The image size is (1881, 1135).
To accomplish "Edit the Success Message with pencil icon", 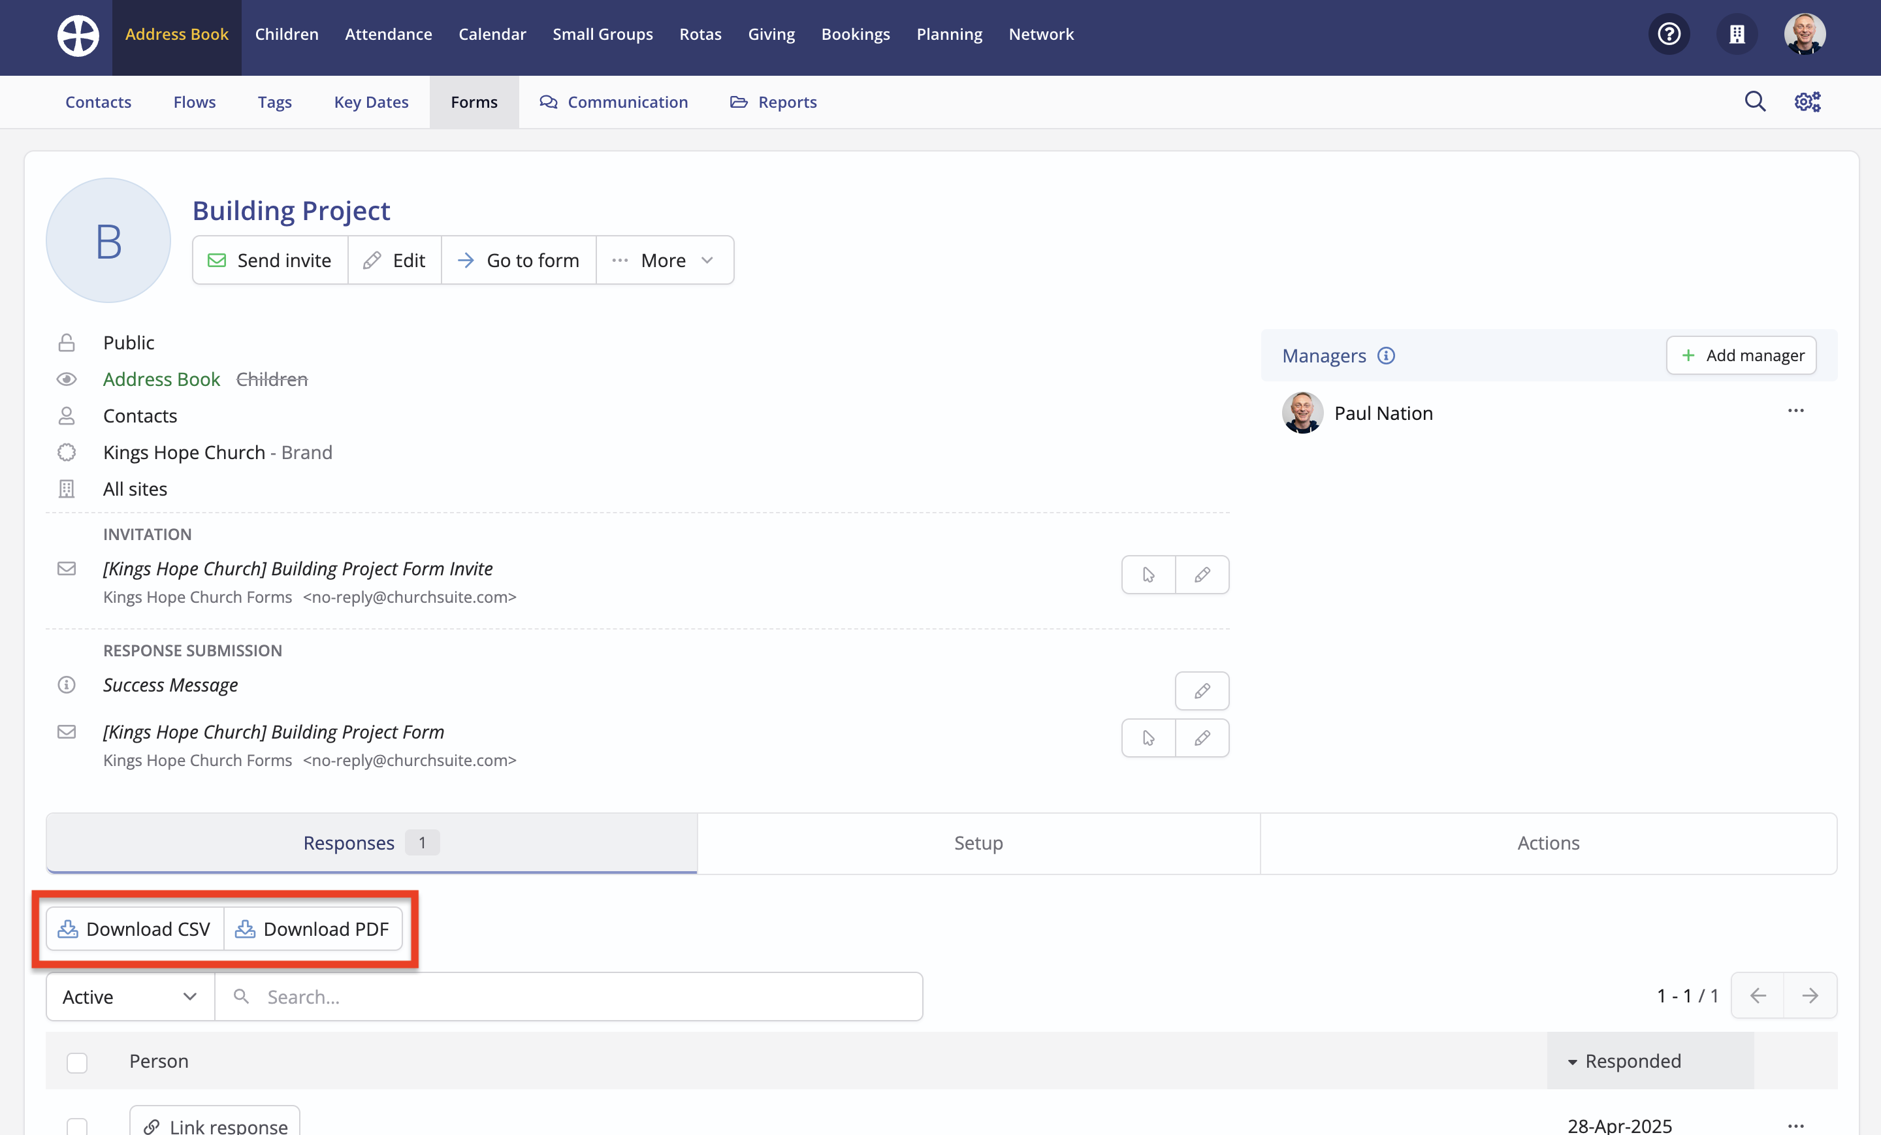I will click(1202, 691).
